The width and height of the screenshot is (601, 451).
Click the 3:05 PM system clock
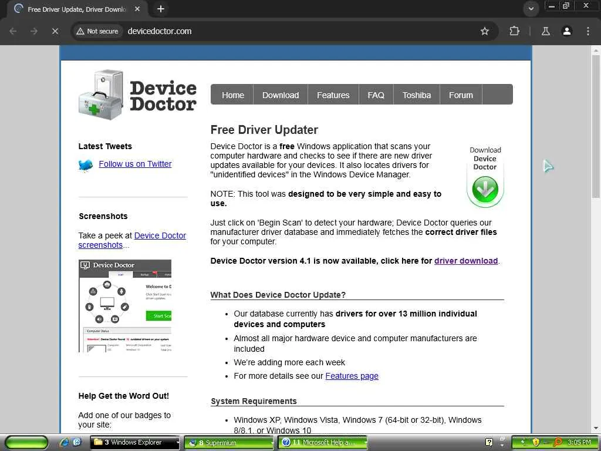(x=579, y=442)
